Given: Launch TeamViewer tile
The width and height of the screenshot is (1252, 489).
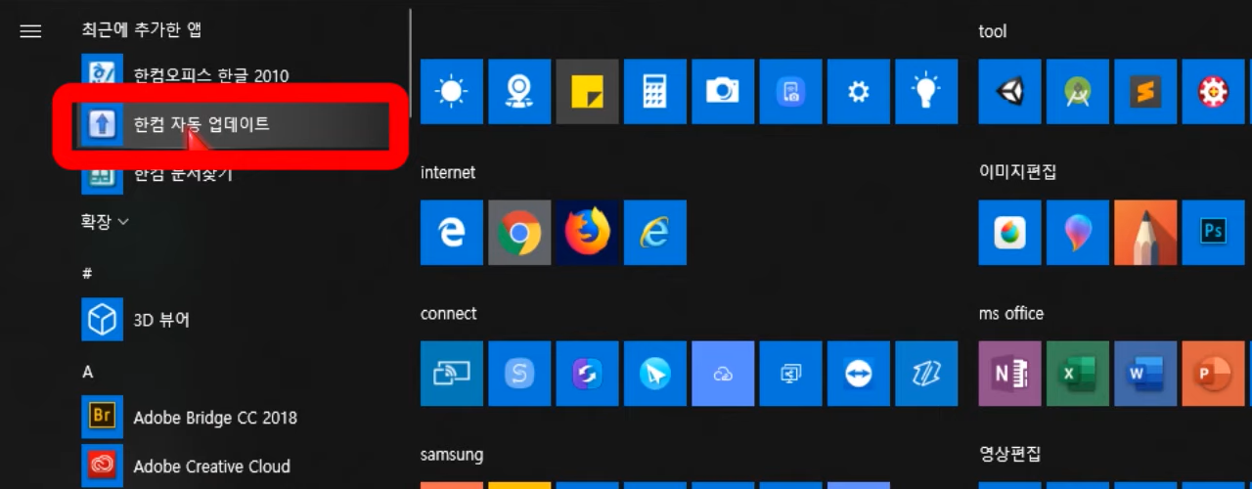Looking at the screenshot, I should (x=858, y=374).
